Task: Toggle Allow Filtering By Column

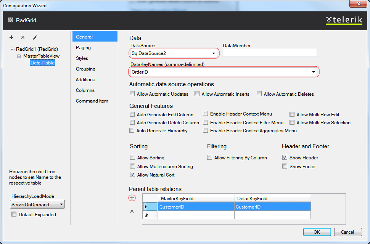Action: [209, 157]
